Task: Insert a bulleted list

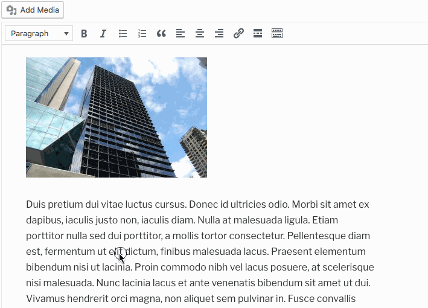Action: 123,34
